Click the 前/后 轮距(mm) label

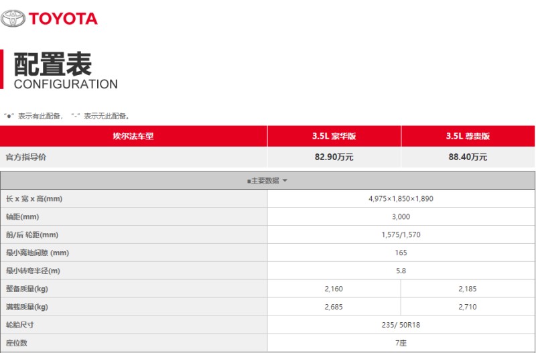[32, 234]
